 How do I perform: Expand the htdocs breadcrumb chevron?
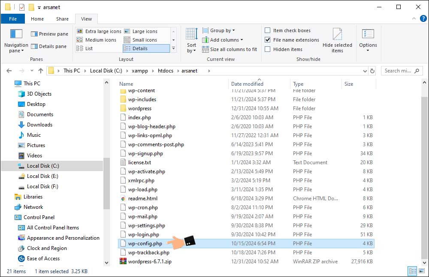point(178,71)
